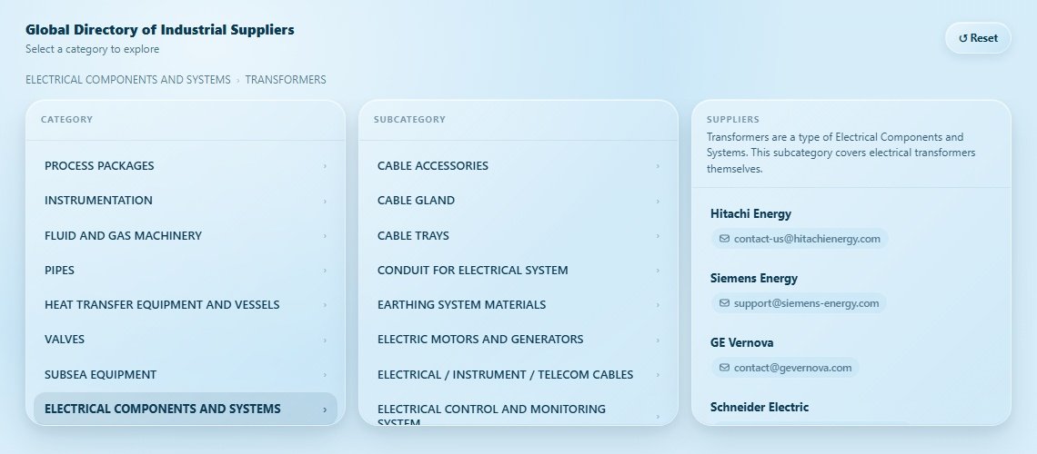This screenshot has height=454, width=1037.
Task: Select Electric Motors and Generators subcategory
Action: click(x=479, y=340)
